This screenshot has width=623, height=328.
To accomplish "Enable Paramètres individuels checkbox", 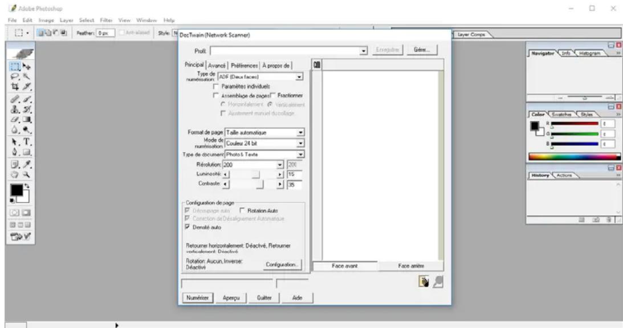I will pyautogui.click(x=216, y=86).
